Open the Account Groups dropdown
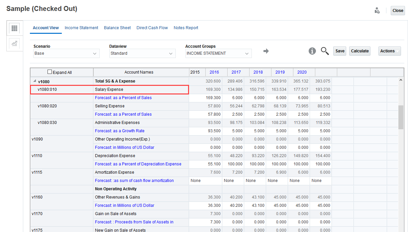Image resolution: width=408 pixels, height=232 pixels. coord(218,53)
